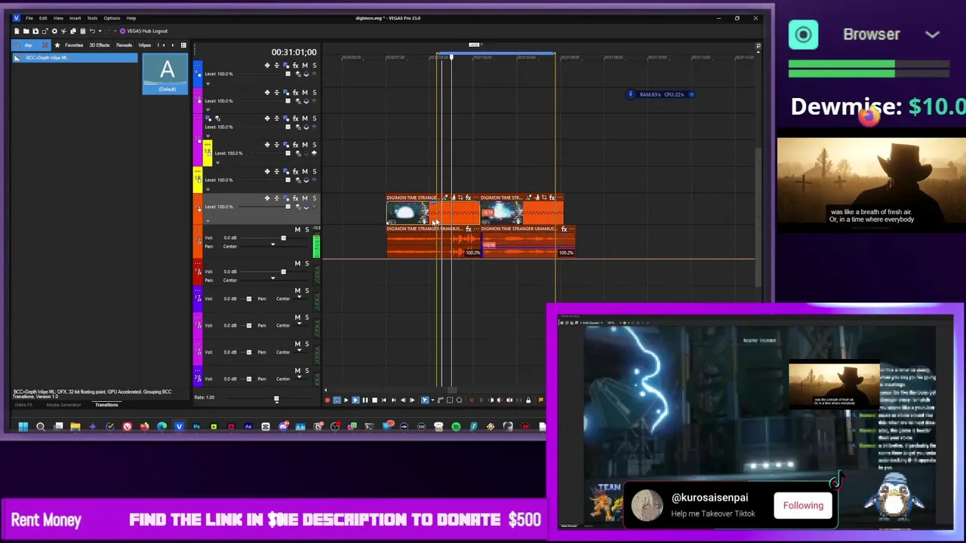This screenshot has height=543, width=966.
Task: Clear the transitions search with red X
Action: point(45,45)
